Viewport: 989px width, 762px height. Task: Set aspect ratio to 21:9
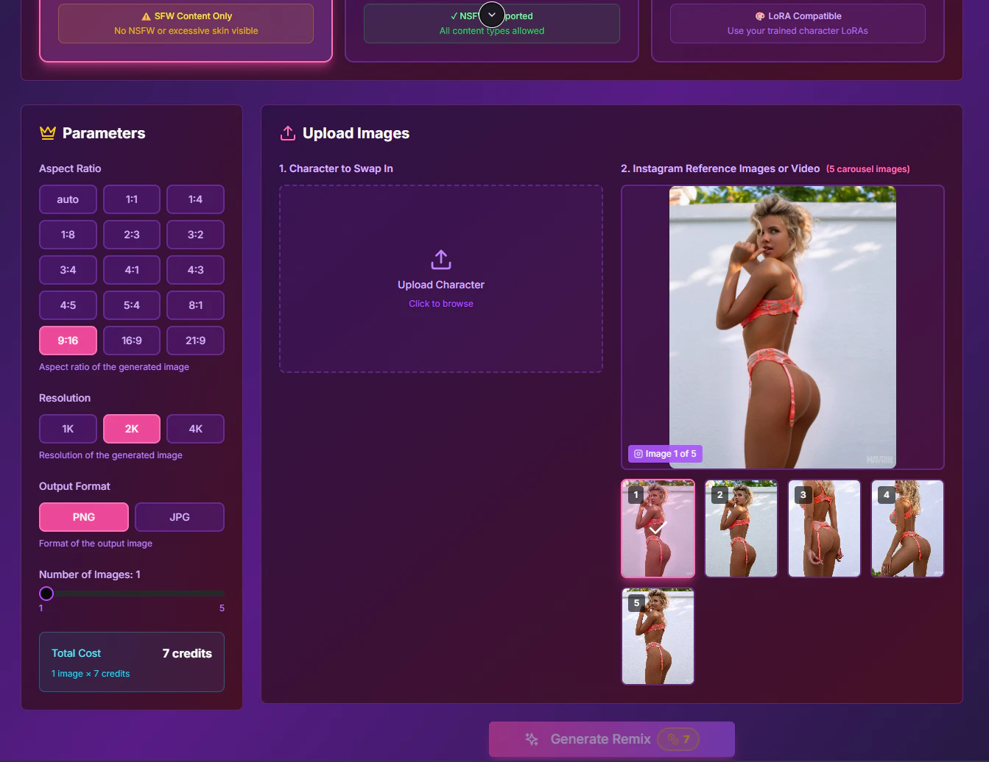click(195, 341)
